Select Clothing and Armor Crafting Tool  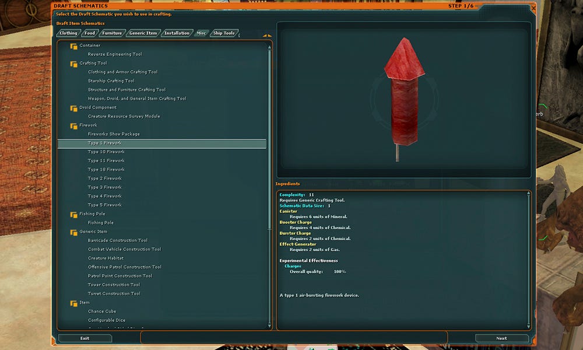(x=122, y=72)
